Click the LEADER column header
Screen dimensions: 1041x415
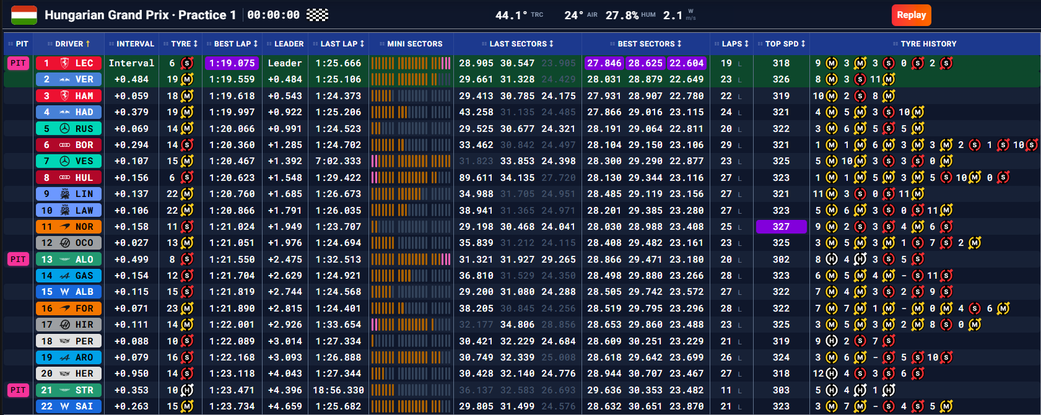click(x=285, y=44)
